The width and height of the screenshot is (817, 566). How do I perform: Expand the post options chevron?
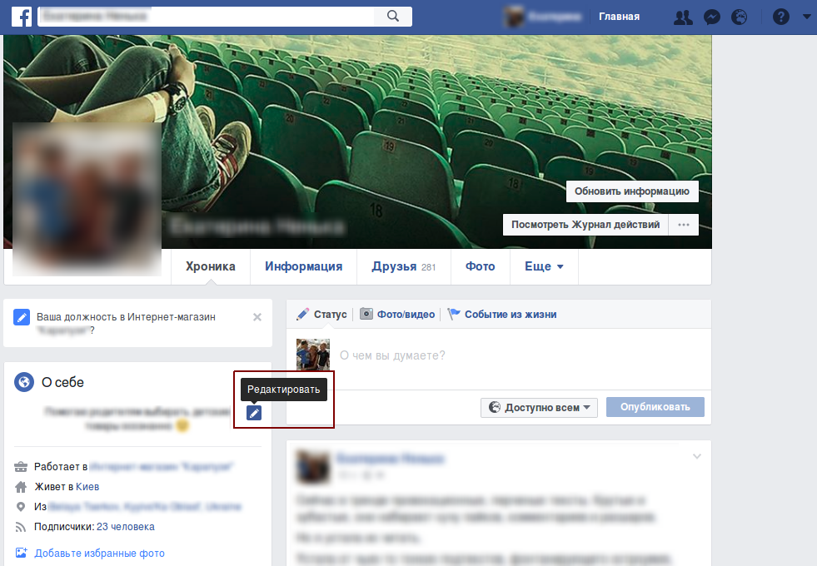point(697,456)
